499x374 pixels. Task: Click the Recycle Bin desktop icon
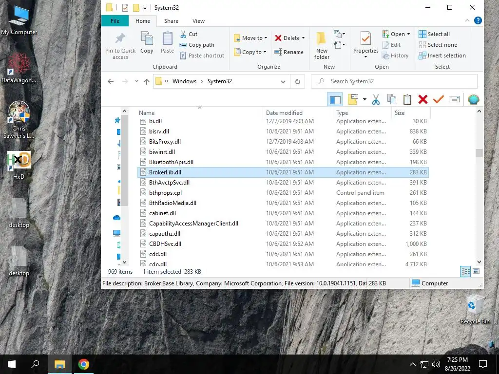click(475, 309)
